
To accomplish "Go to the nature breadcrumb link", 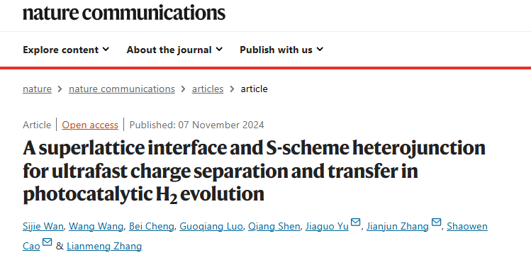I will (x=38, y=89).
